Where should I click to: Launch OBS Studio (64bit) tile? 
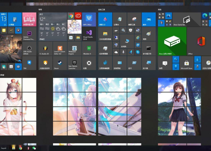click(x=29, y=49)
